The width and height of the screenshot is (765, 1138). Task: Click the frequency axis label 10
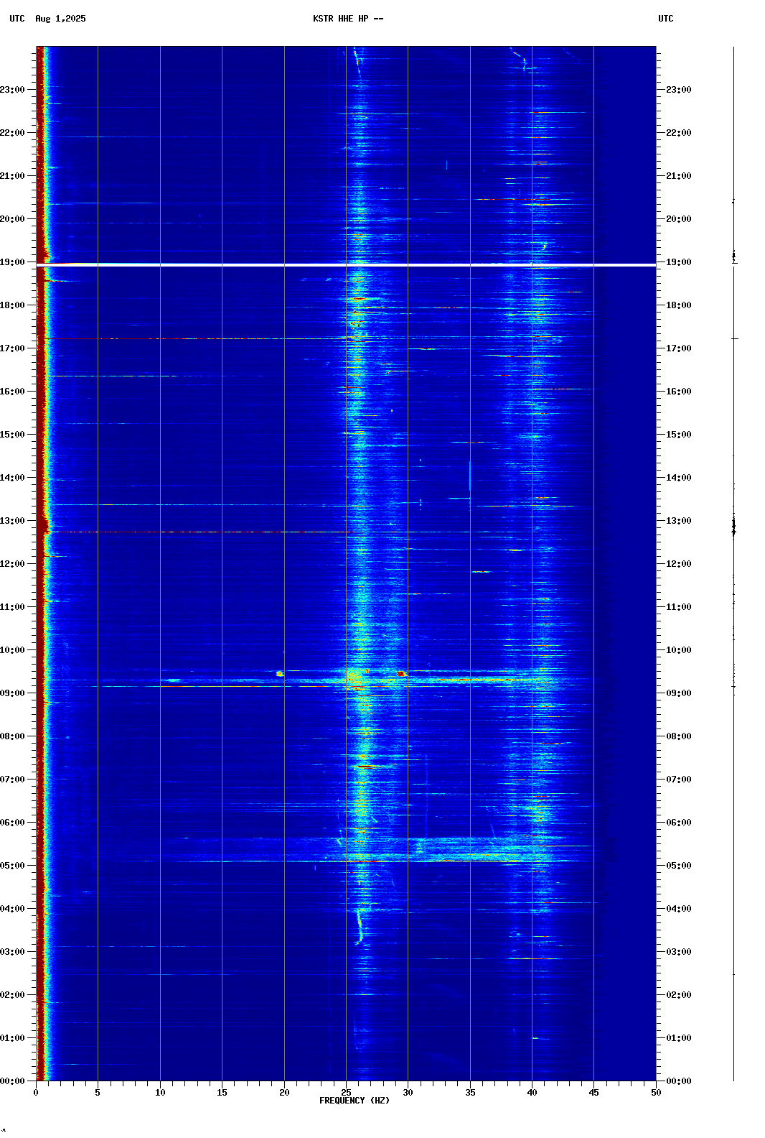[160, 1093]
